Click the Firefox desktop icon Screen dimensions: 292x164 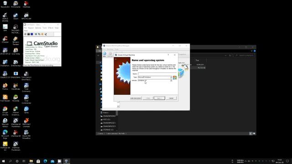click(x=5, y=87)
